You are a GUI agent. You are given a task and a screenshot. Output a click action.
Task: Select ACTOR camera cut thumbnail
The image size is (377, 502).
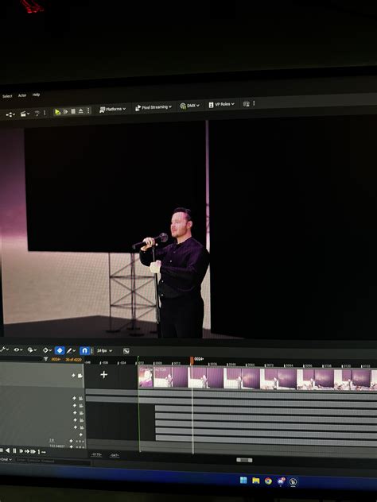(170, 377)
